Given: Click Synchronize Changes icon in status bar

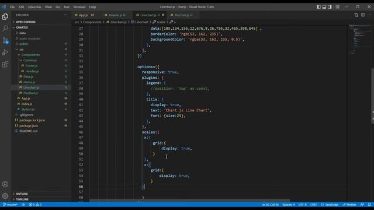Looking at the screenshot, I should coord(23,205).
